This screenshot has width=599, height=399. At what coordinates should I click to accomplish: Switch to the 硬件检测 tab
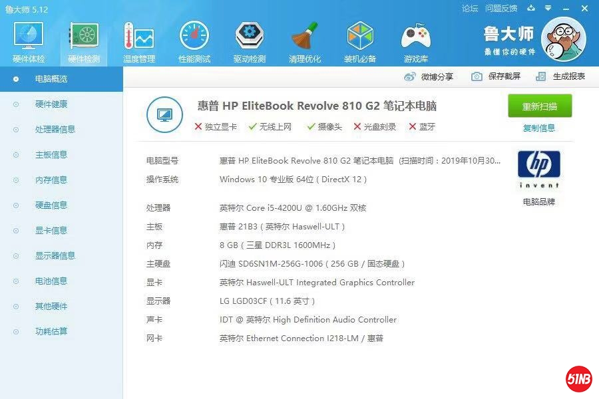pos(83,40)
